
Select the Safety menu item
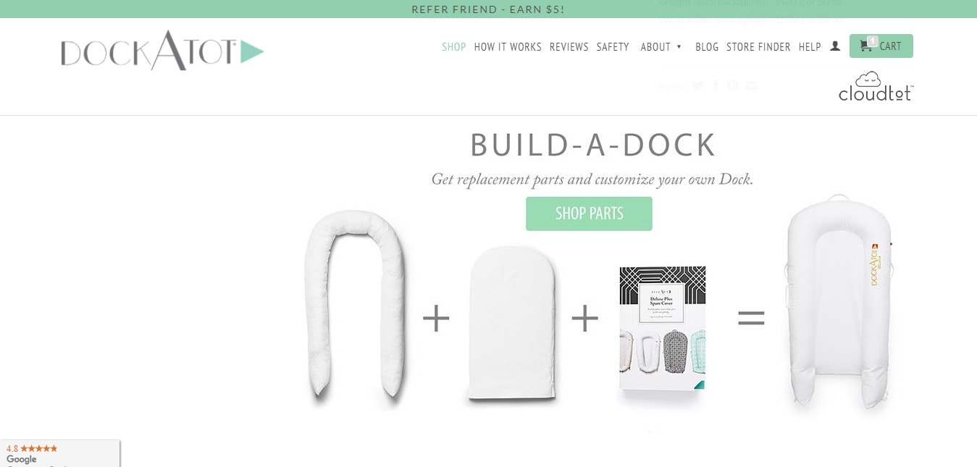613,47
